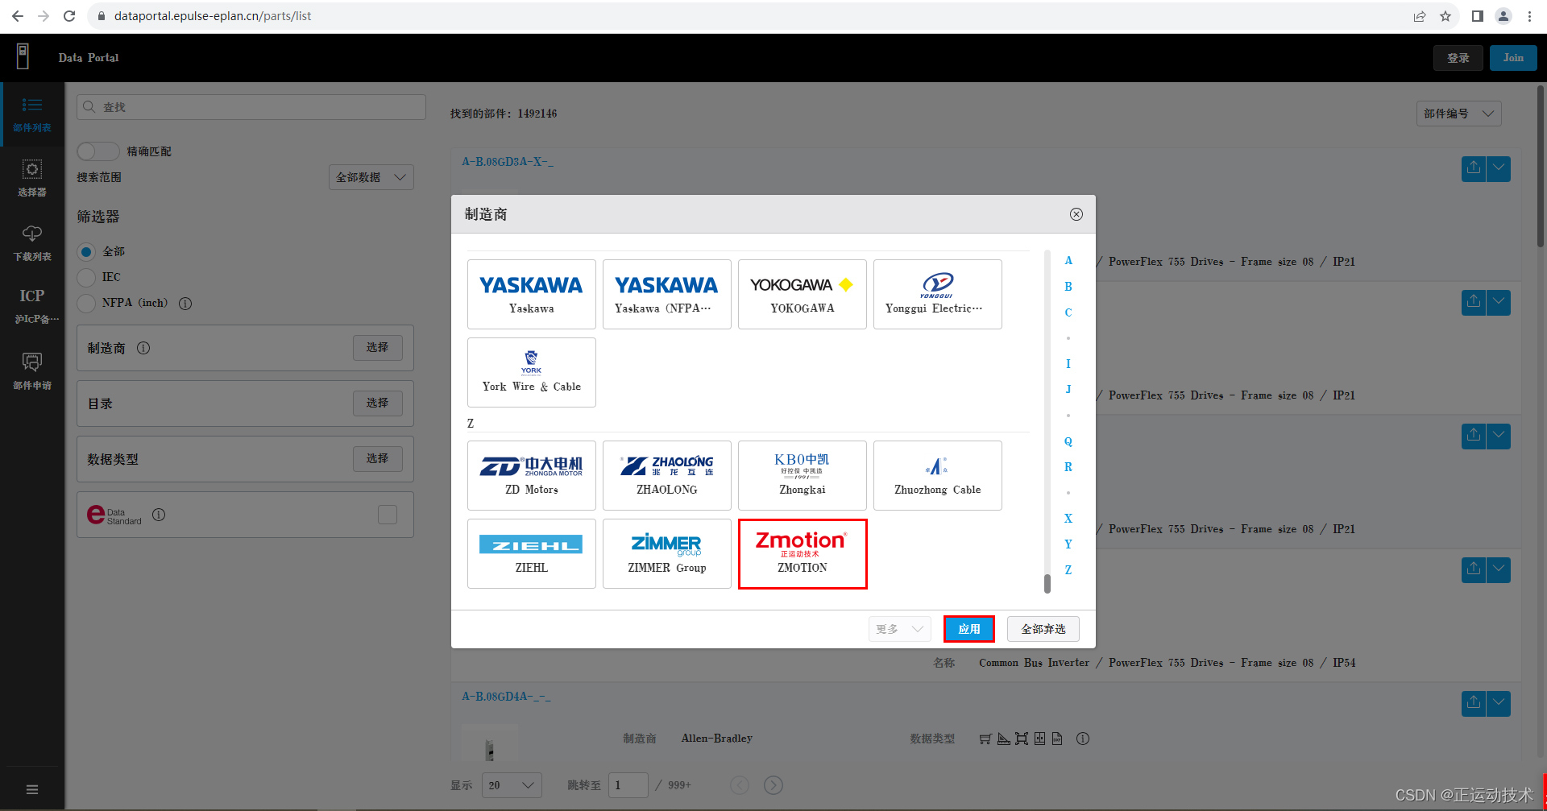Expand the 全部数据 search scope dropdown

[x=371, y=177]
